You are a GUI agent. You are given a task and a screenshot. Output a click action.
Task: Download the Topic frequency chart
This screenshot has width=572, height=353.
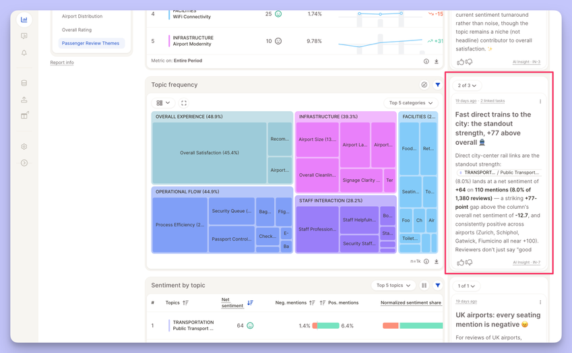(x=437, y=261)
